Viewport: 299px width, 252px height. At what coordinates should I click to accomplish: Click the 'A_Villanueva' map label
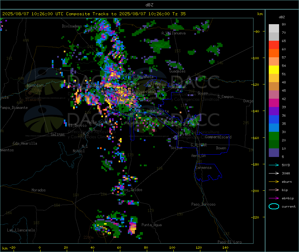pyautogui.click(x=173, y=33)
